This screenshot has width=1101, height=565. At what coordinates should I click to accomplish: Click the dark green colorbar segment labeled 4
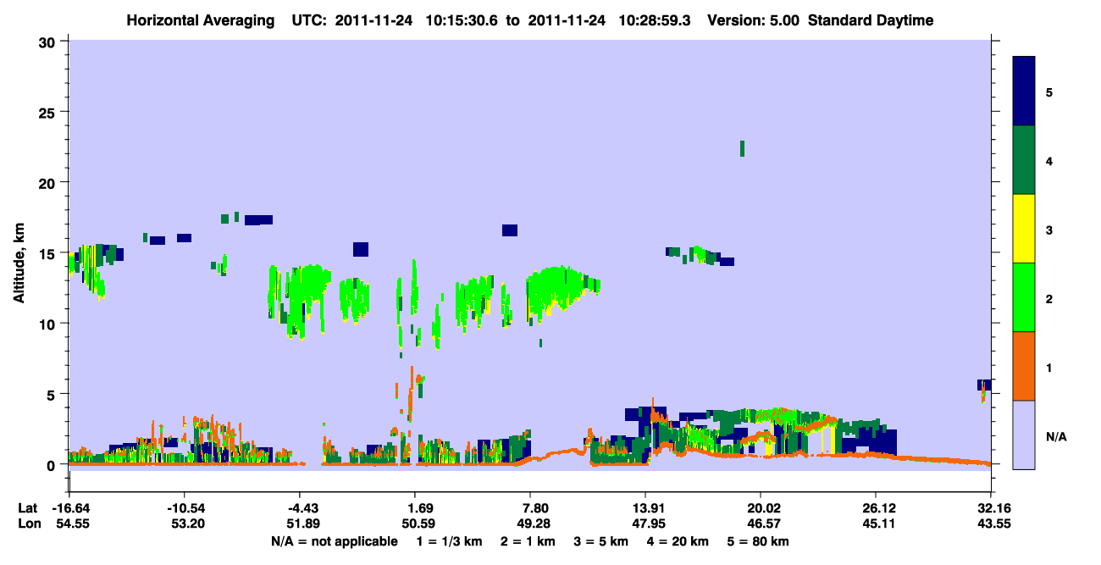(1025, 160)
